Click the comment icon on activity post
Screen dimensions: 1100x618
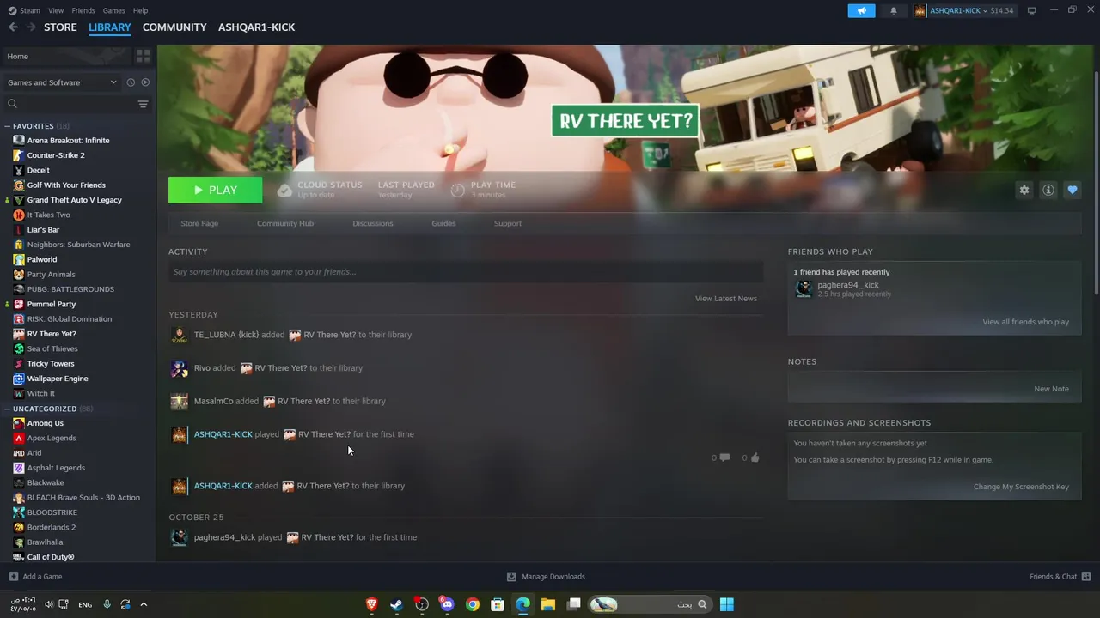pos(724,457)
